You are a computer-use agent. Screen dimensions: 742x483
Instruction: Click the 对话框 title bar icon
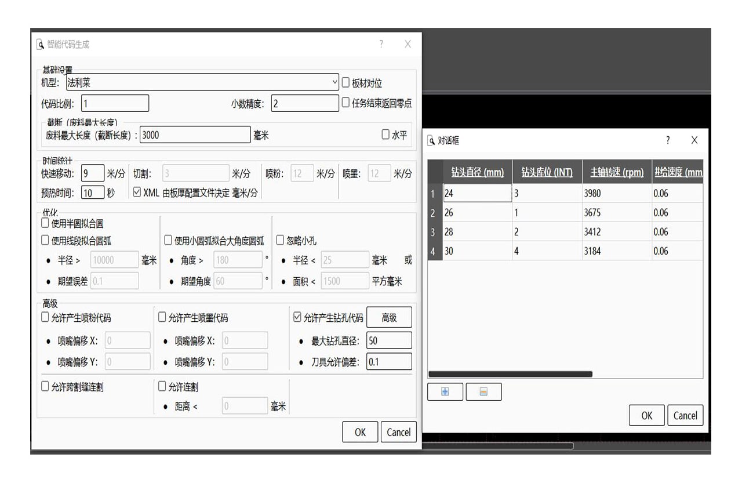point(431,141)
